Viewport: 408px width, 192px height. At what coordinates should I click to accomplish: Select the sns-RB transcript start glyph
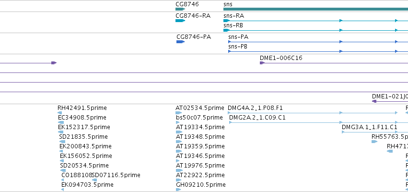click(226, 30)
